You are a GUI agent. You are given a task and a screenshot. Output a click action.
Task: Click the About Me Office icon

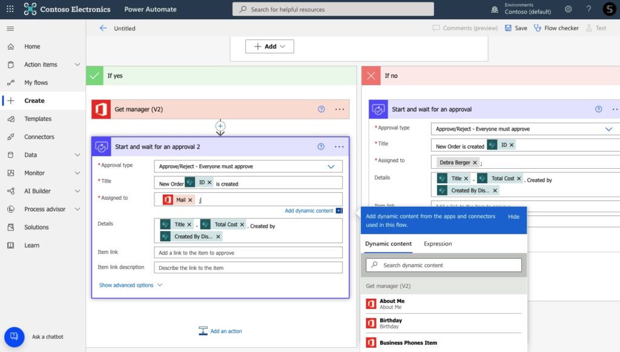371,304
